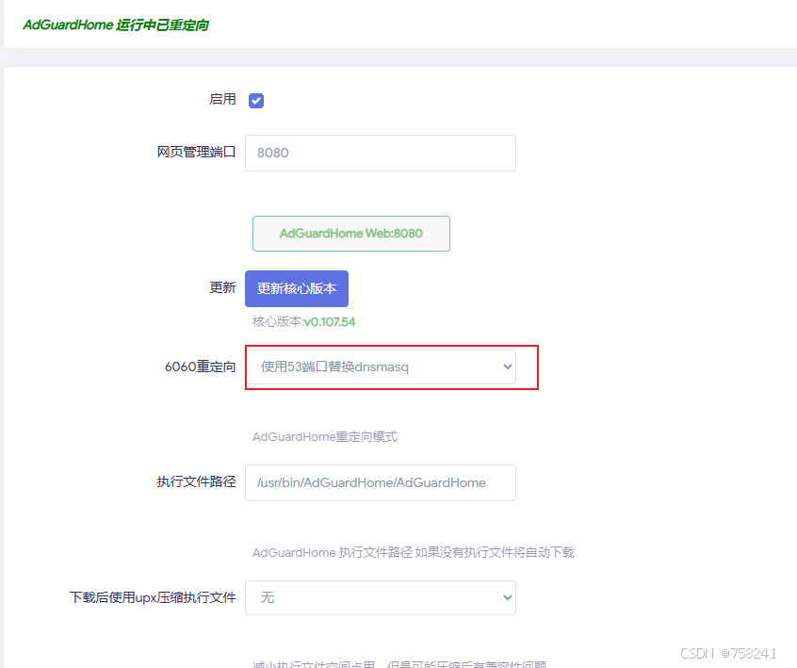This screenshot has width=797, height=668.
Task: Click the 下载后使用upx压缩执行文件 label
Action: (x=153, y=597)
